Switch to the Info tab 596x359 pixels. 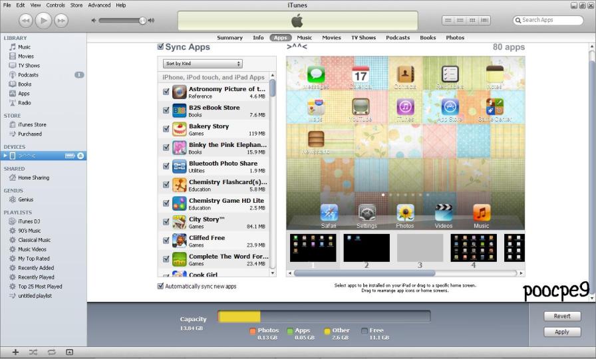click(x=258, y=38)
